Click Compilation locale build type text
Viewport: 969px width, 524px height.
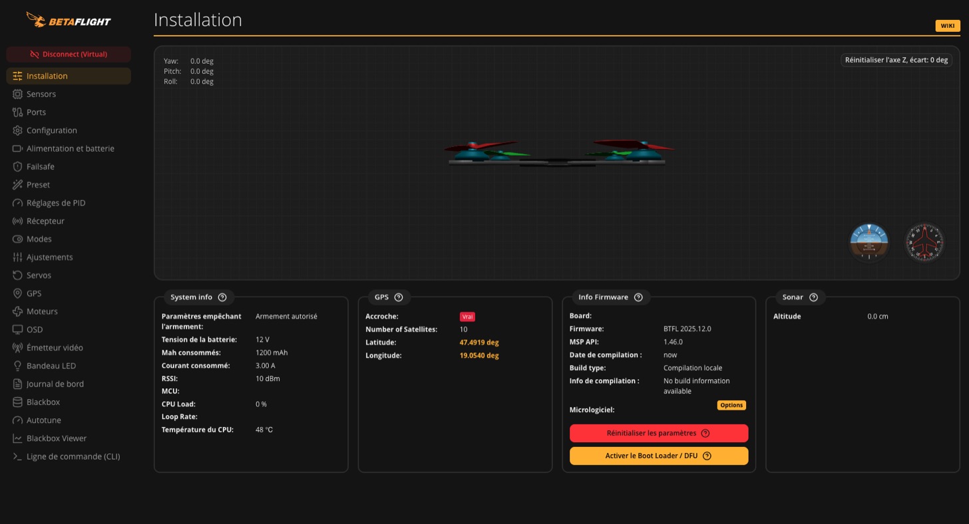pos(693,368)
